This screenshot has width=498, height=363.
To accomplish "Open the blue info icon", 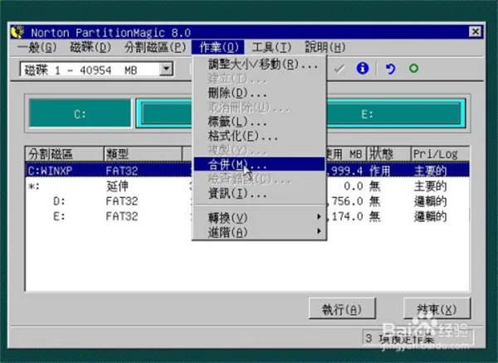I will click(x=363, y=68).
